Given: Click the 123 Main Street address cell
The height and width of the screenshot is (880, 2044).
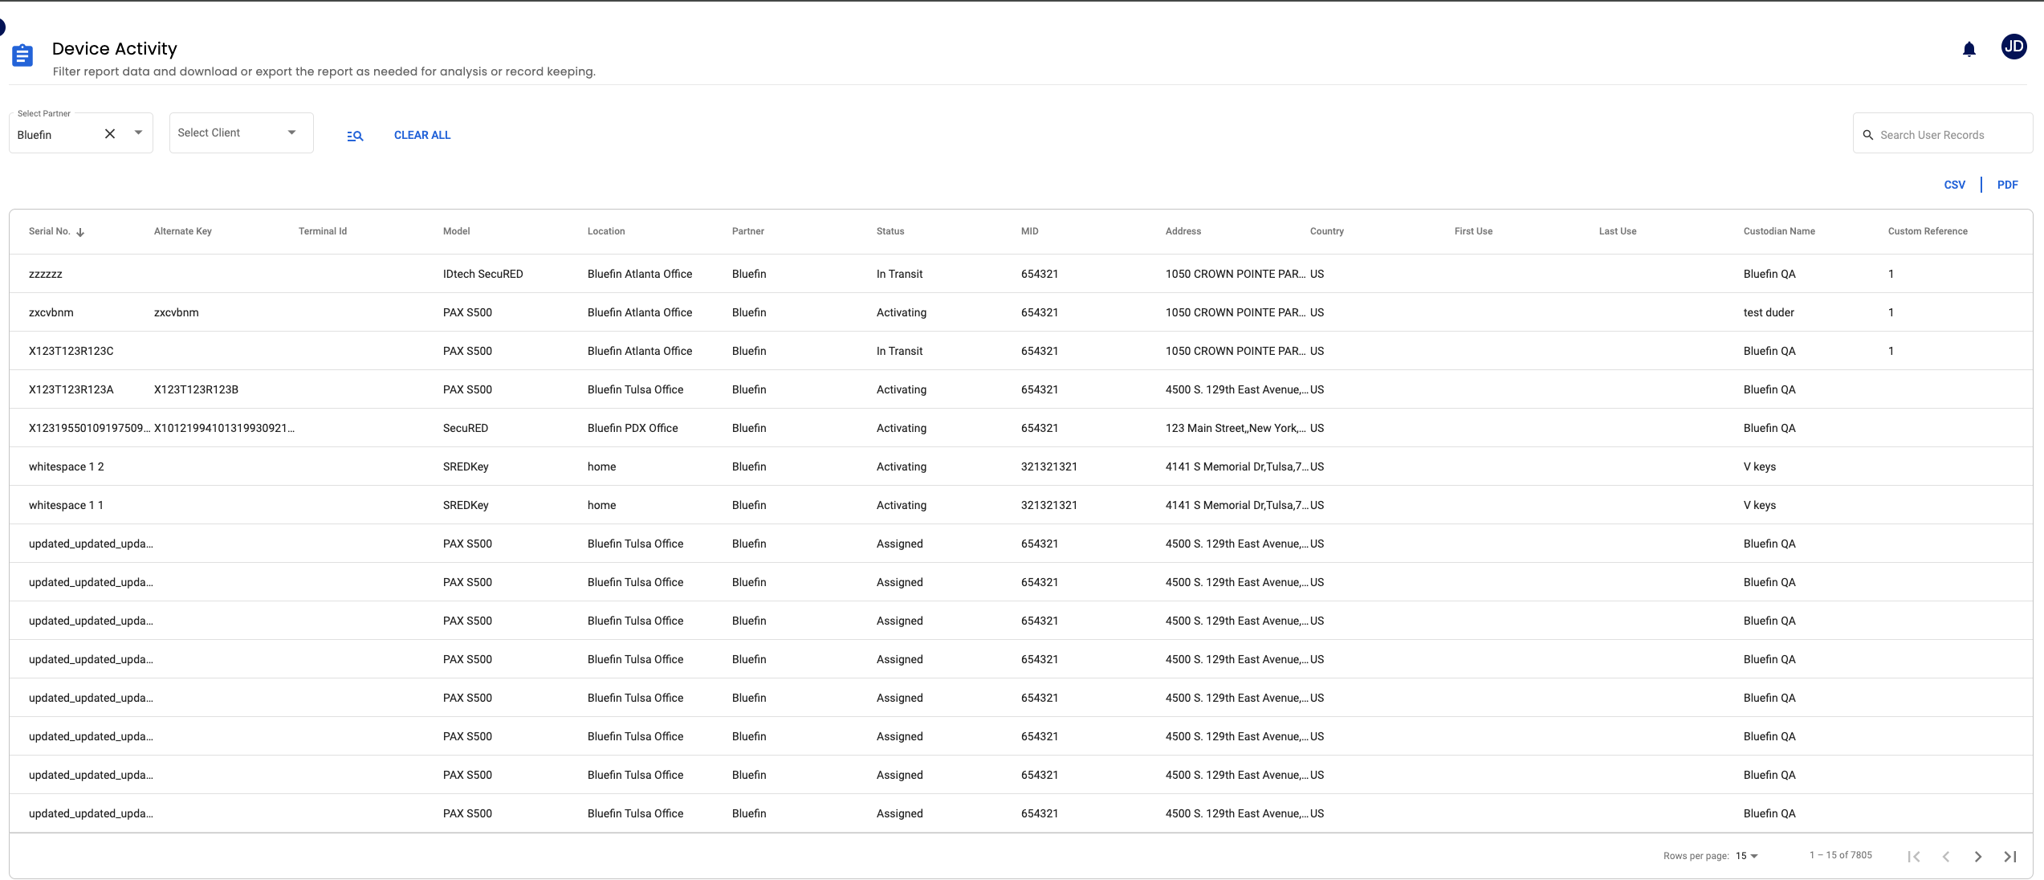Looking at the screenshot, I should [x=1236, y=428].
